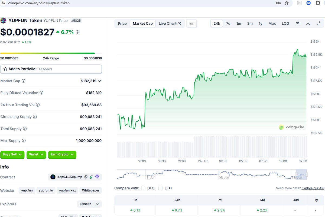
Task: Toggle LOG scale on chart
Action: 285,24
